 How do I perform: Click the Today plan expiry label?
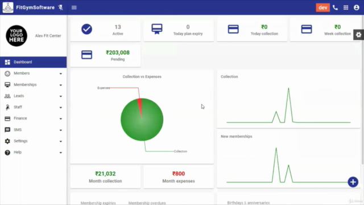[188, 34]
